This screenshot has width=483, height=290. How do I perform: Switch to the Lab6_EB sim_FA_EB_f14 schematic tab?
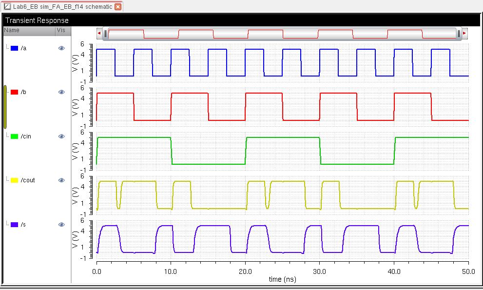tap(62, 7)
